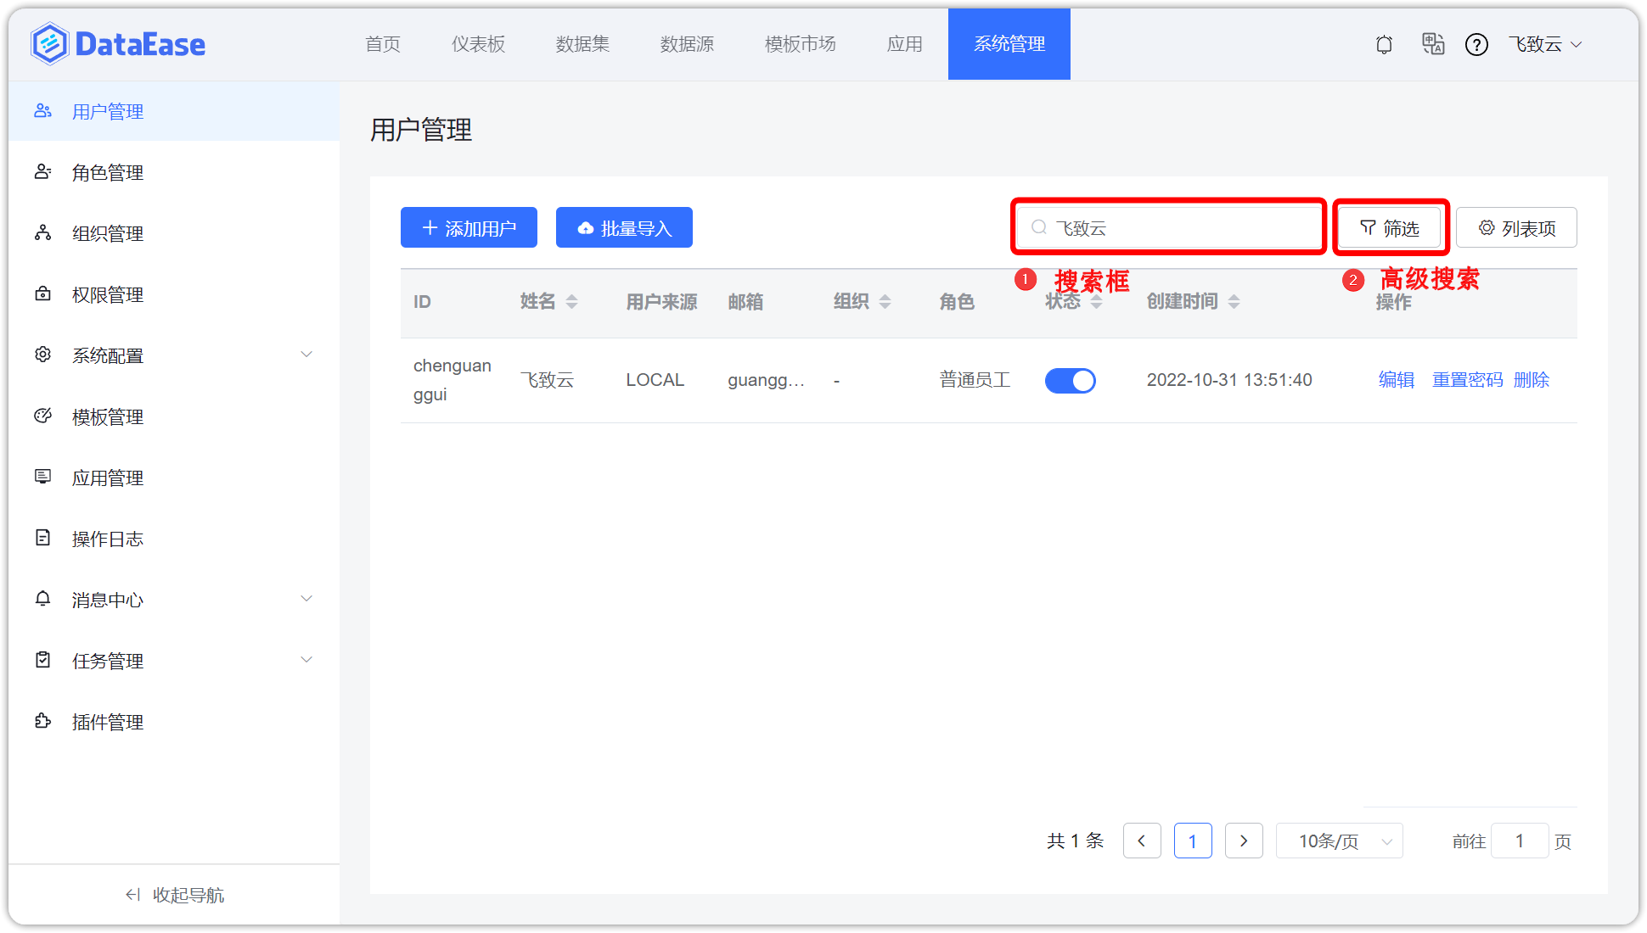
Task: Open 组织管理 from the sidebar
Action: point(108,233)
